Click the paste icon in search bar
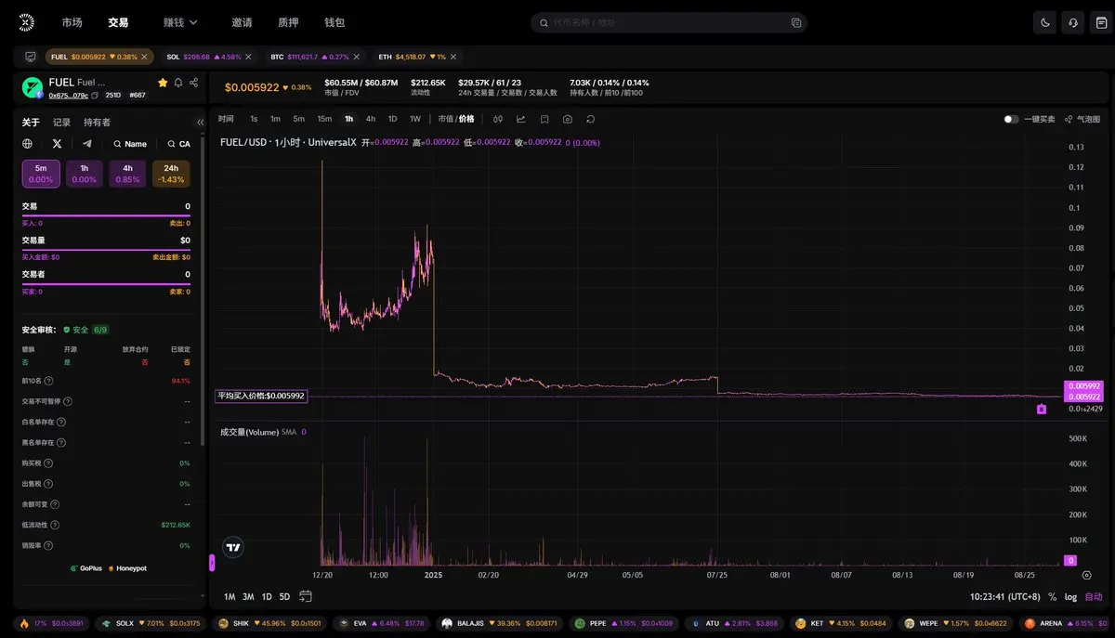The width and height of the screenshot is (1115, 638). click(796, 22)
